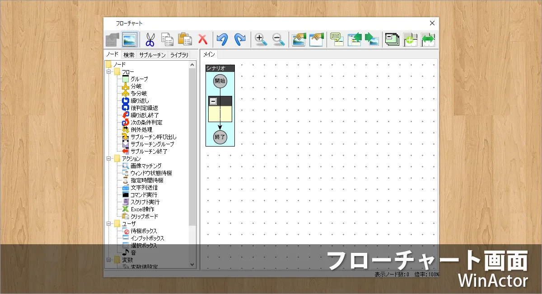Select the 多分岐 multi-branch node
542x294 pixels.
tap(139, 93)
